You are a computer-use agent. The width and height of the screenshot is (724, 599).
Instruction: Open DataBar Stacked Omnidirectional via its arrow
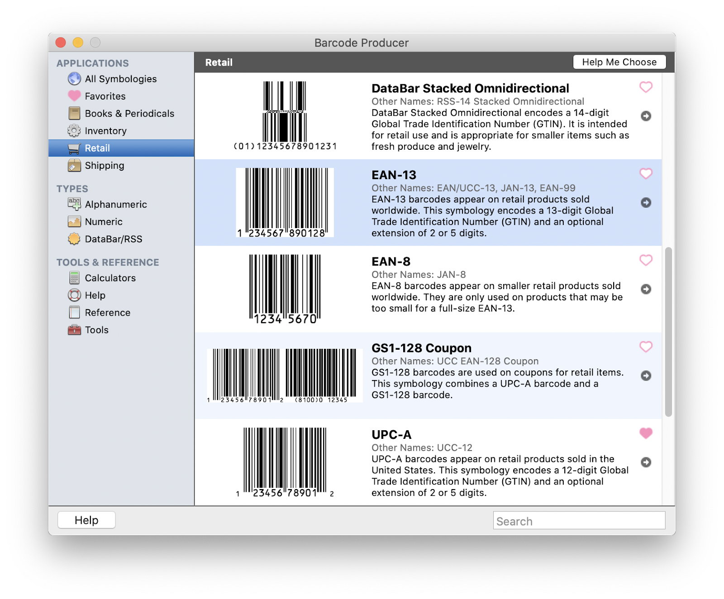click(646, 116)
